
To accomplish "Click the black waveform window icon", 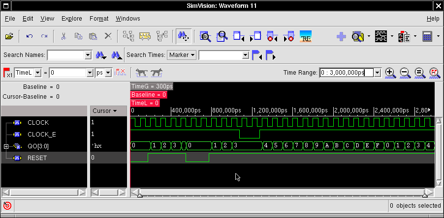I will [381, 36].
